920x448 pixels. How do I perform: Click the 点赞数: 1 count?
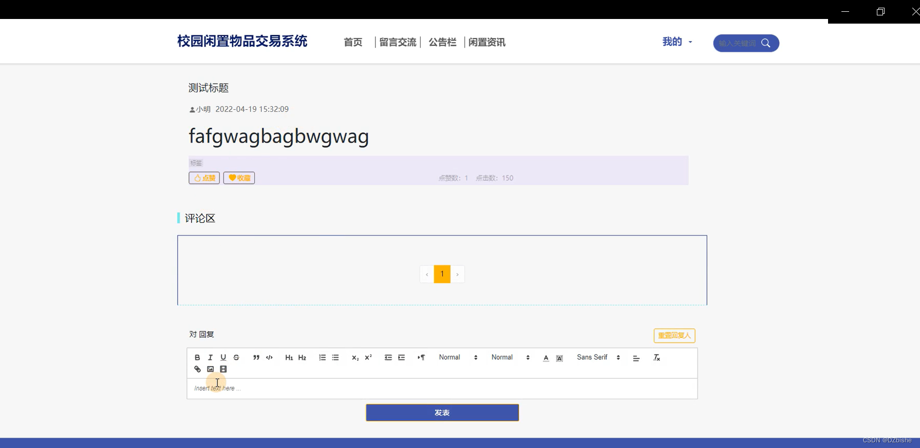[453, 178]
